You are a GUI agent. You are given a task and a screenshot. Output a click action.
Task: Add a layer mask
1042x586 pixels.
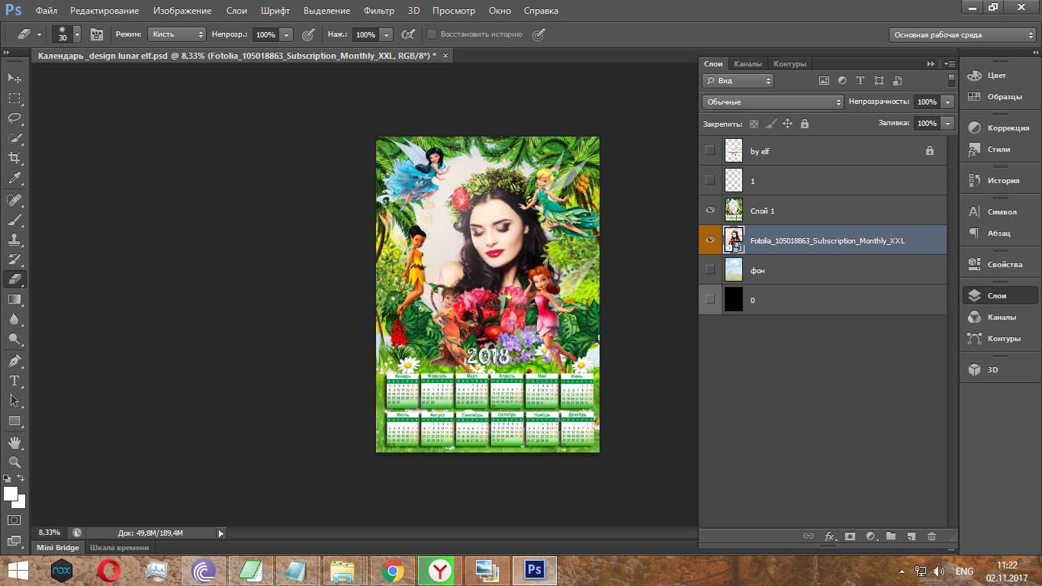tap(850, 536)
